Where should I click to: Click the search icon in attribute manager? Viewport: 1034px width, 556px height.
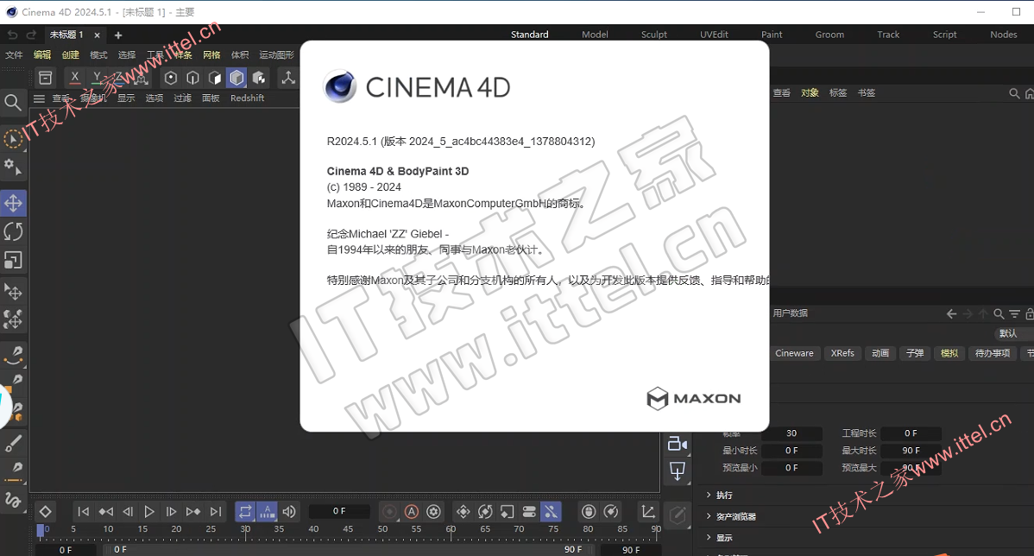[999, 314]
